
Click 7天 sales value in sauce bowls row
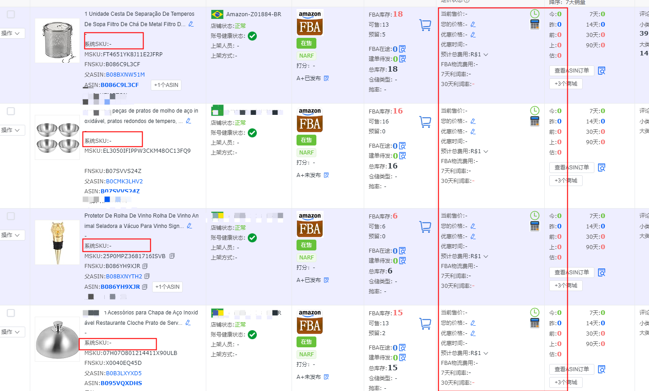pyautogui.click(x=603, y=111)
